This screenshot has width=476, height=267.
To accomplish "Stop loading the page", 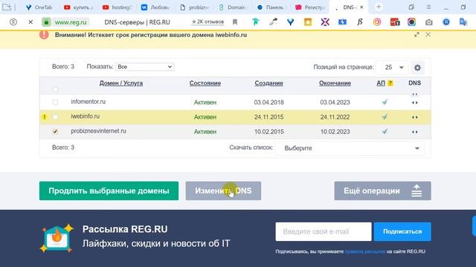I will [x=30, y=22].
